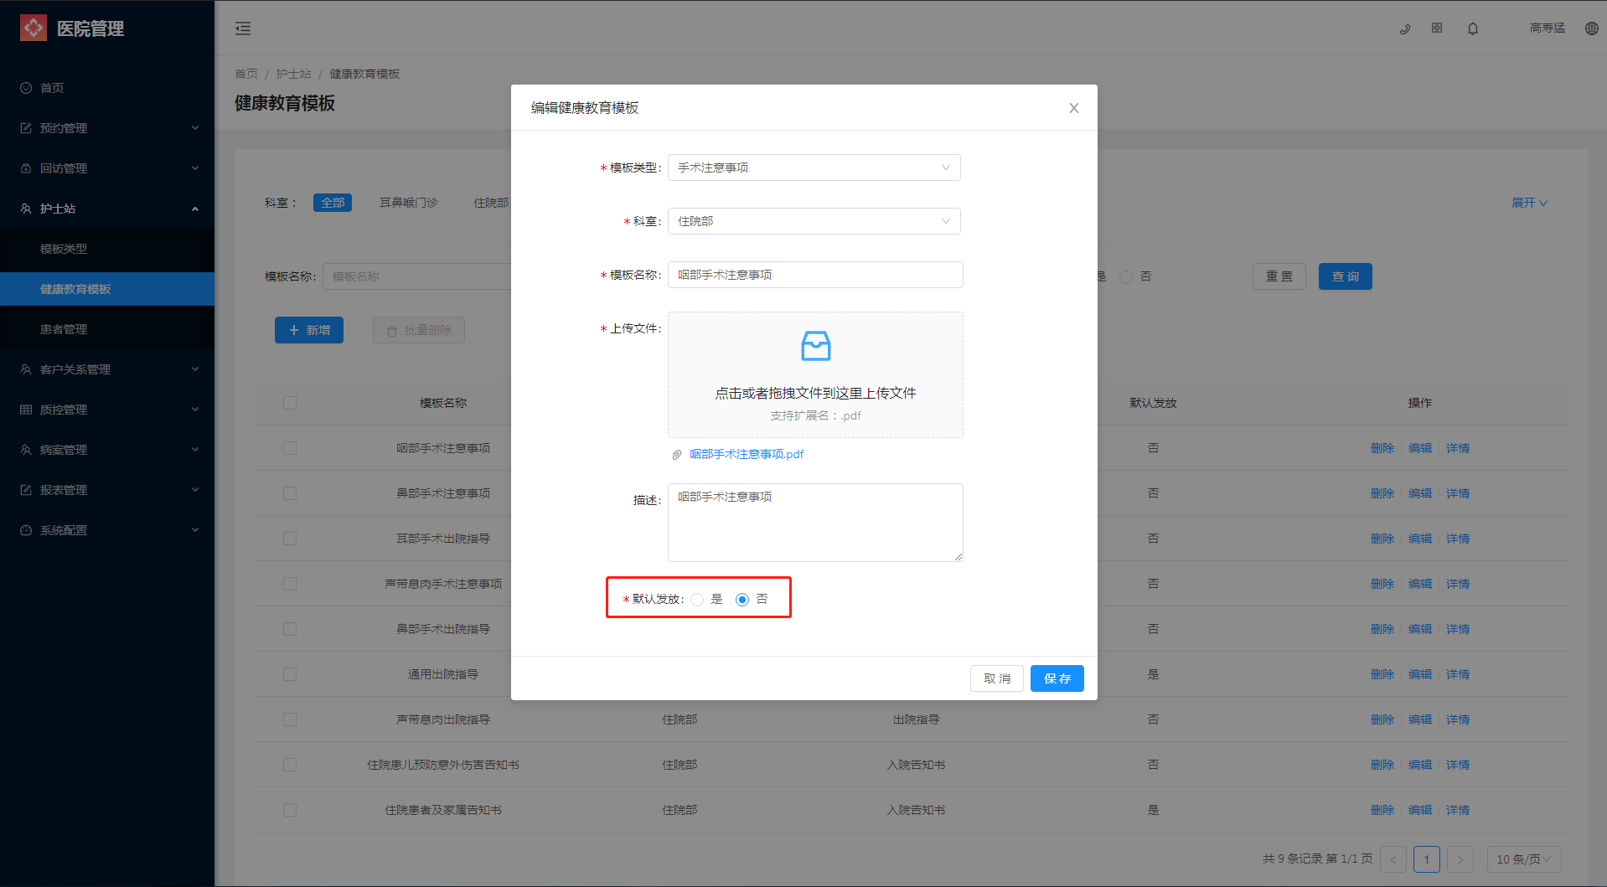Click the paperclip icon beside uploaded pdf

click(677, 455)
